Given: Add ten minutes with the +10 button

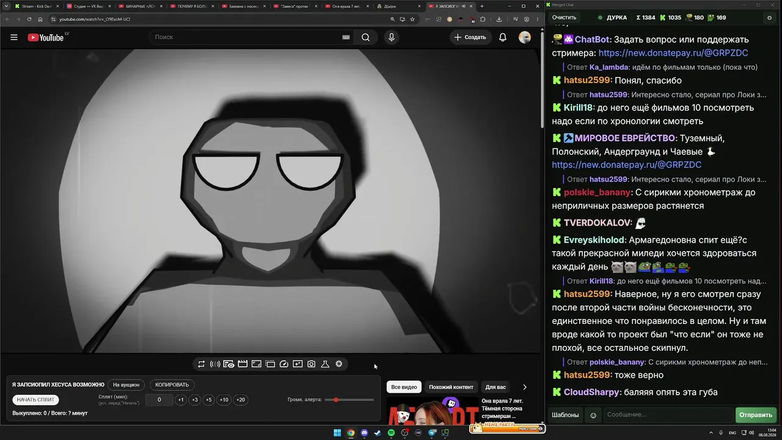Looking at the screenshot, I should (x=224, y=400).
